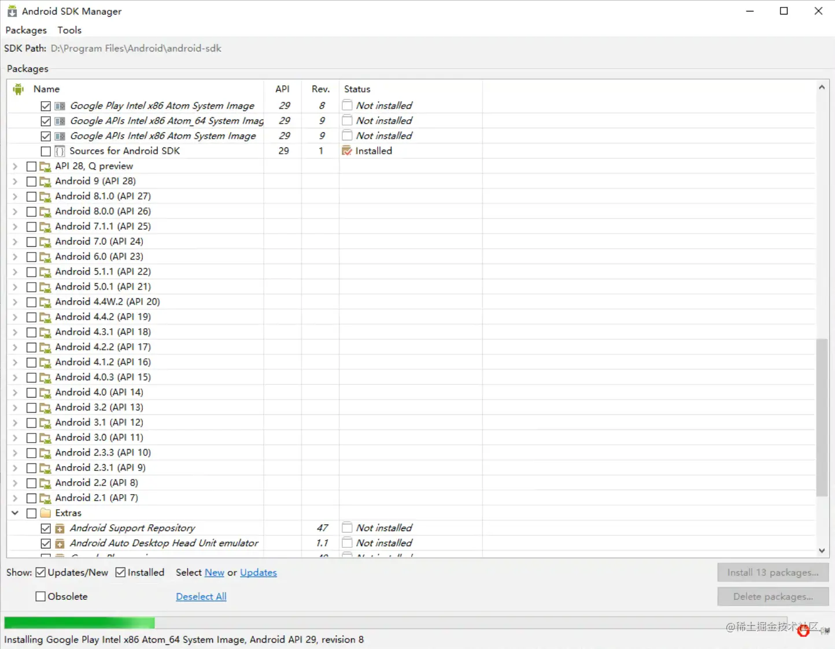
Task: Click the Select New link
Action: point(215,573)
